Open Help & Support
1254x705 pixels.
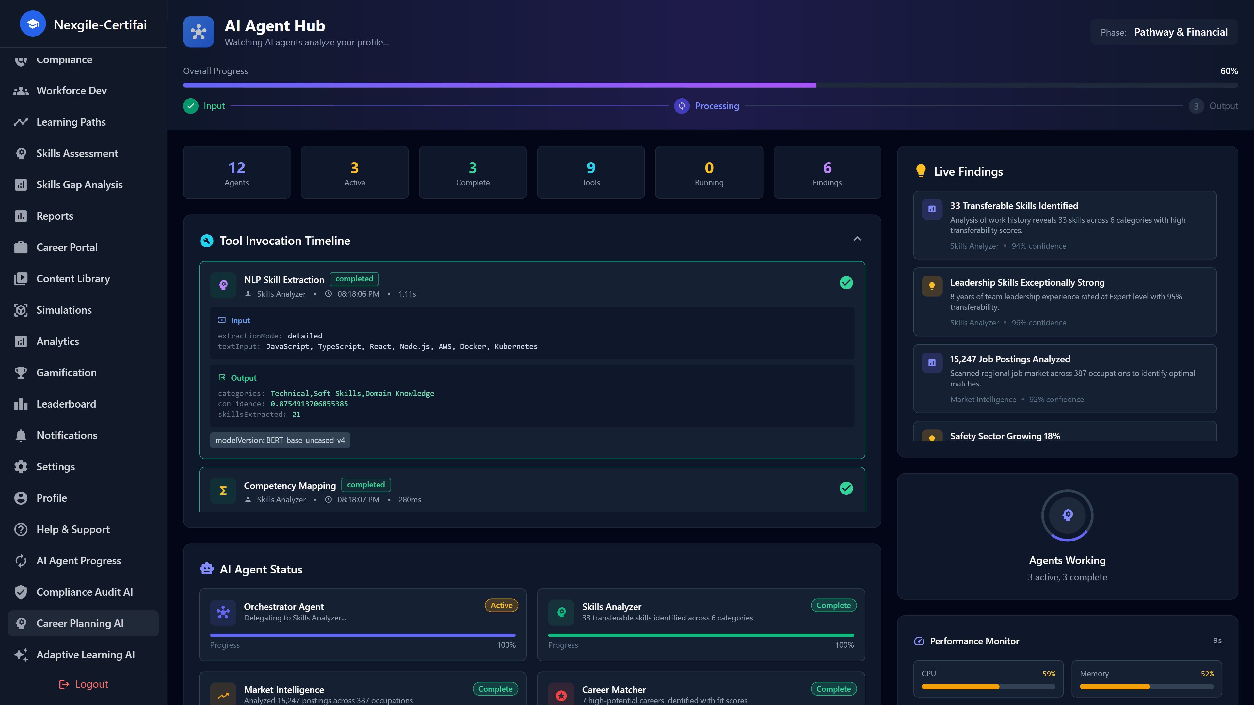pos(72,529)
